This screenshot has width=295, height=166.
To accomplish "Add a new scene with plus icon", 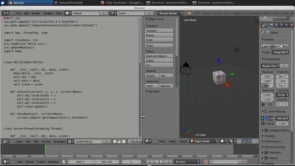I will tap(147, 13).
